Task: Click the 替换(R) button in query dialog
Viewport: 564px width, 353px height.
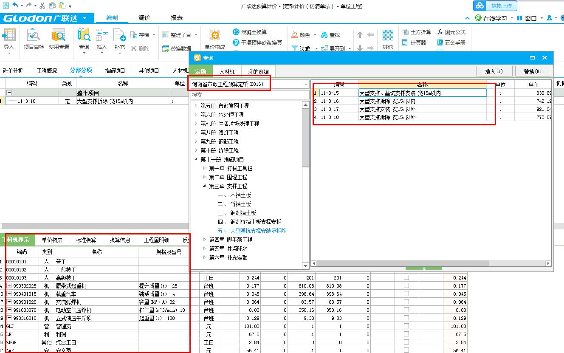Action: tap(532, 71)
